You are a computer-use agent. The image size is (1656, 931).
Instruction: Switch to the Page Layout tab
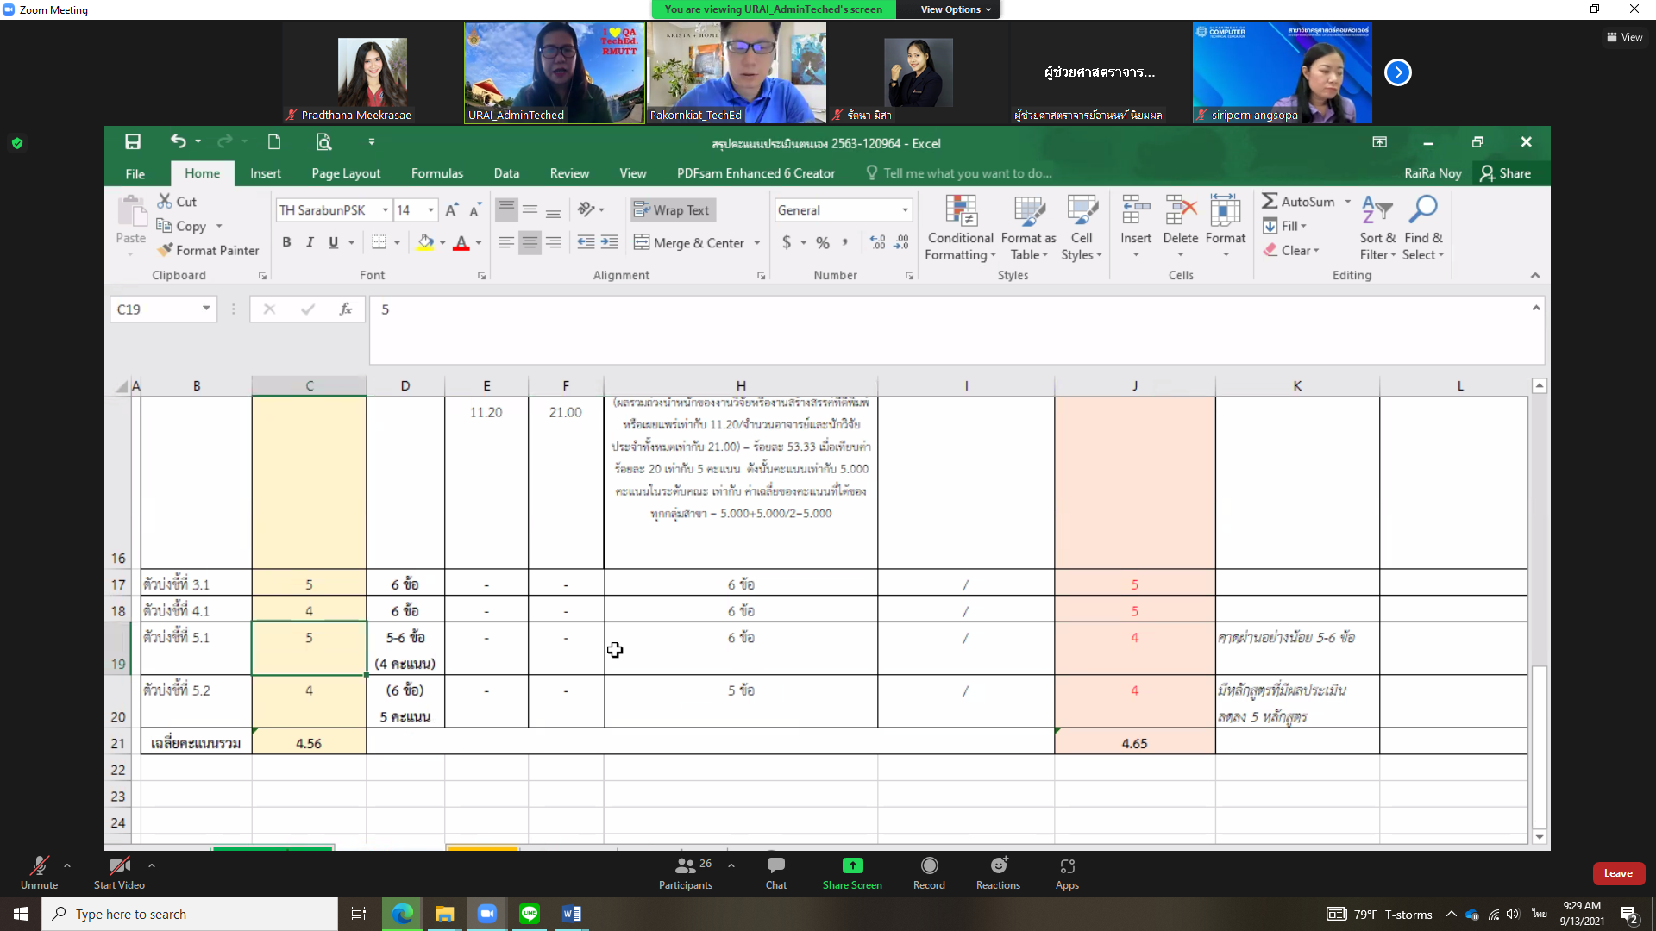346,173
